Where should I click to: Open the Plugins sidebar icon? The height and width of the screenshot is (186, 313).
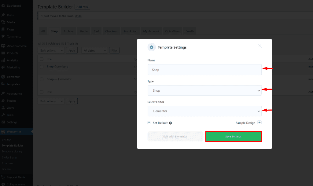[x=3, y=101]
